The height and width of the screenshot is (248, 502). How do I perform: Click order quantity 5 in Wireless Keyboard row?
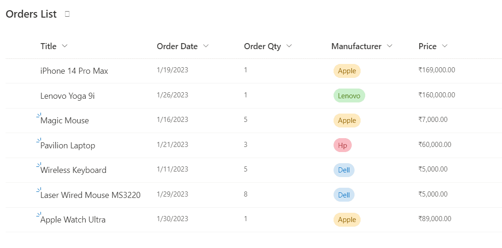246,169
